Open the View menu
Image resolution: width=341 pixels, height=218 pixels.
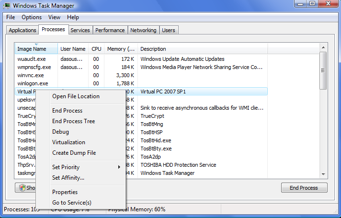point(54,17)
